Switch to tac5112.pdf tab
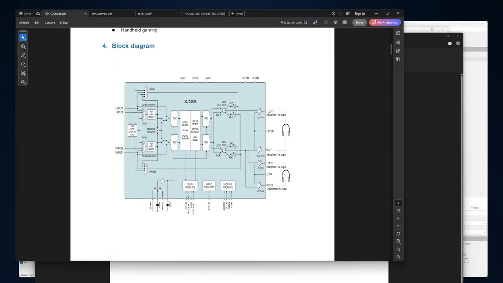 pos(145,14)
